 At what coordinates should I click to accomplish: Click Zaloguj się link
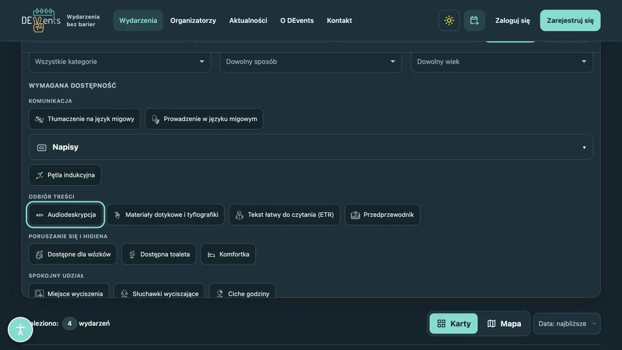coord(513,20)
